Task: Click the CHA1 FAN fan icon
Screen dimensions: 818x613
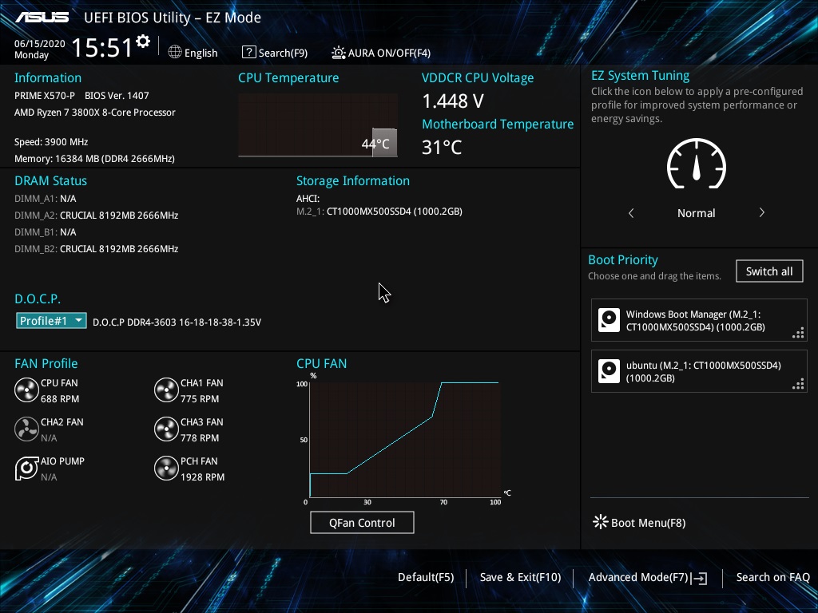Action: 166,390
